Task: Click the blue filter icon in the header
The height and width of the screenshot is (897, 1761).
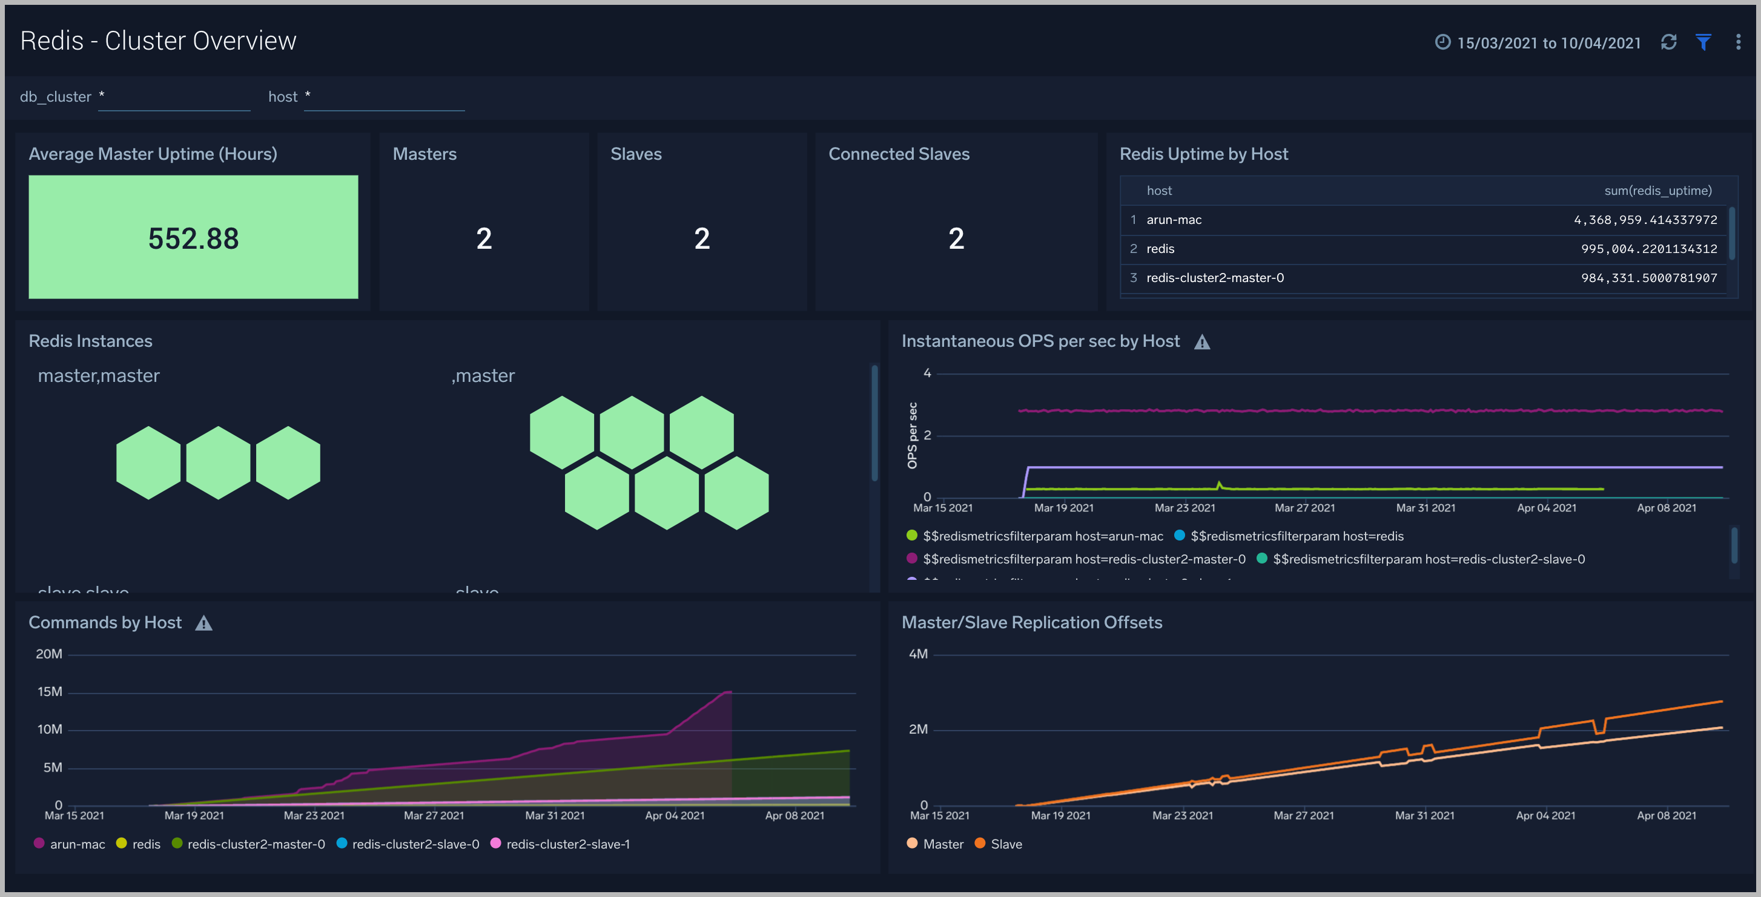Action: [x=1703, y=42]
